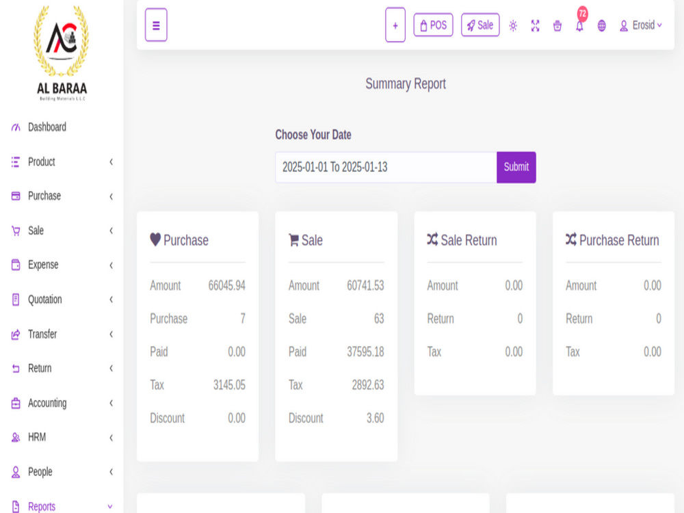Click the HRM users icon
The image size is (684, 513).
(x=16, y=438)
